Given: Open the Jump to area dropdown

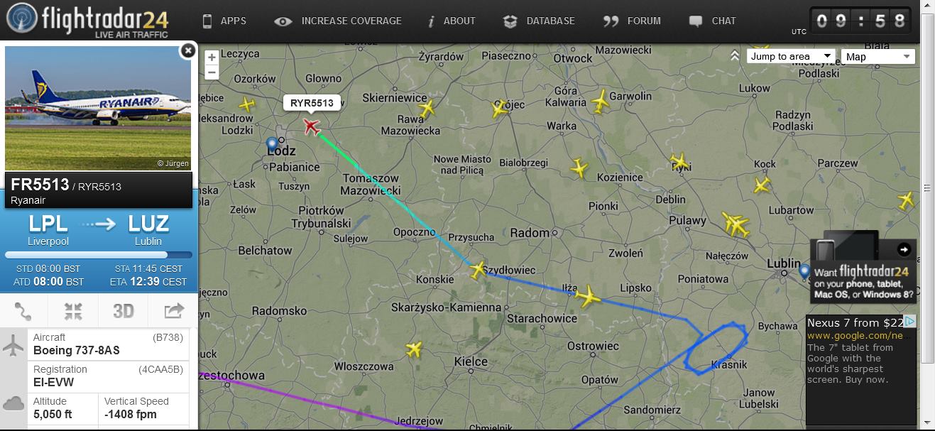Looking at the screenshot, I should (791, 57).
